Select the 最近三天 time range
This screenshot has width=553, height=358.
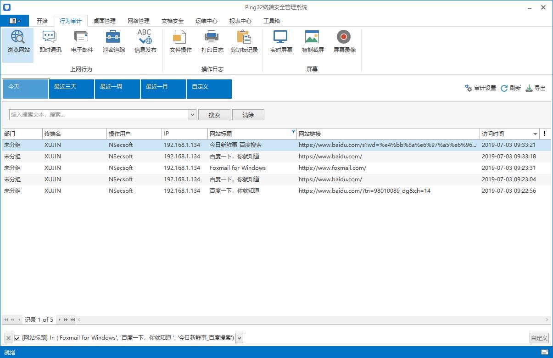[x=72, y=89]
